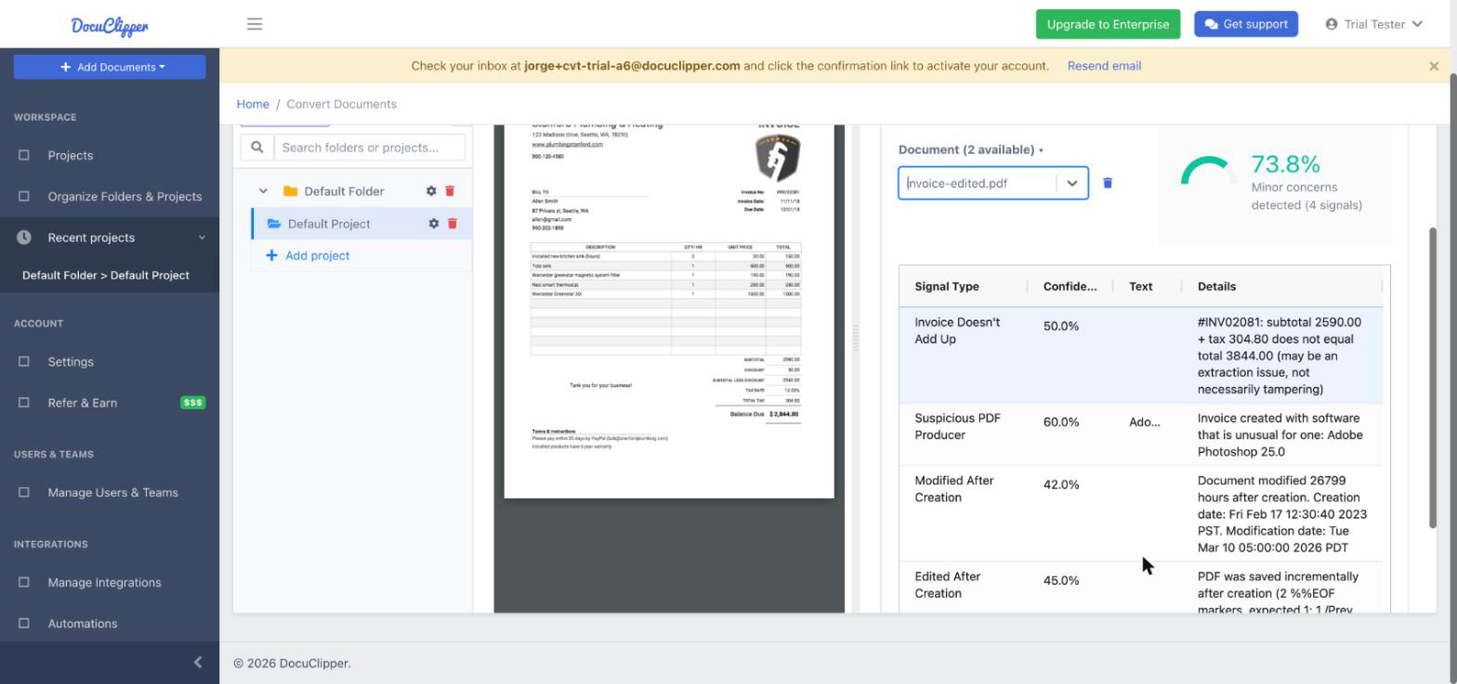Click the Get support button
The width and height of the screenshot is (1457, 684).
[1245, 24]
